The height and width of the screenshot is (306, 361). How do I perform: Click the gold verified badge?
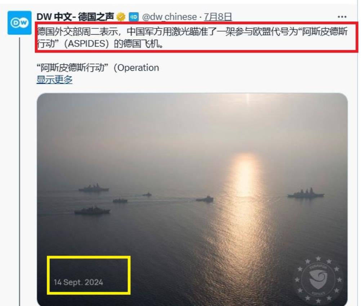click(121, 17)
